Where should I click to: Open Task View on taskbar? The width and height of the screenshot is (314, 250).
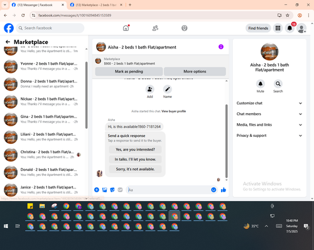tap(18, 226)
